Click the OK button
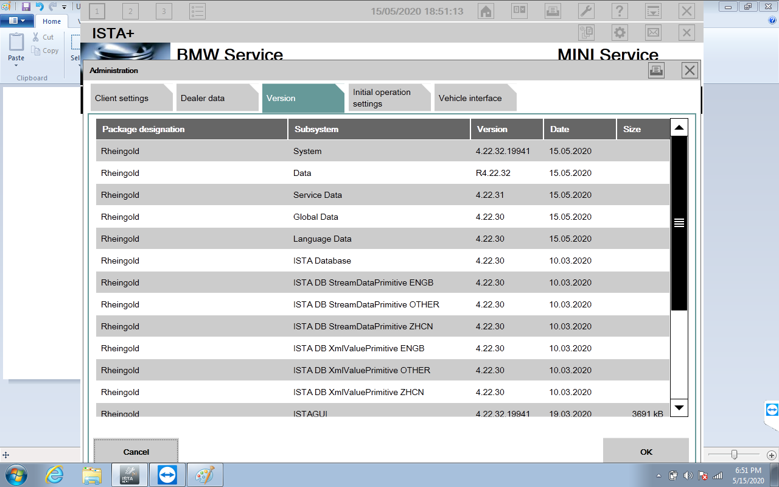Viewport: 779px width, 487px height. tap(646, 452)
